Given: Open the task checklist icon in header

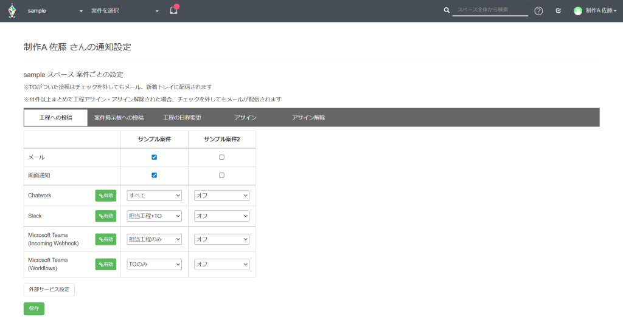Looking at the screenshot, I should pyautogui.click(x=559, y=11).
